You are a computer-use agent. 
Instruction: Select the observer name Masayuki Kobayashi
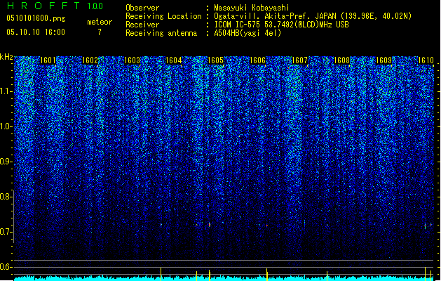[x=252, y=8]
